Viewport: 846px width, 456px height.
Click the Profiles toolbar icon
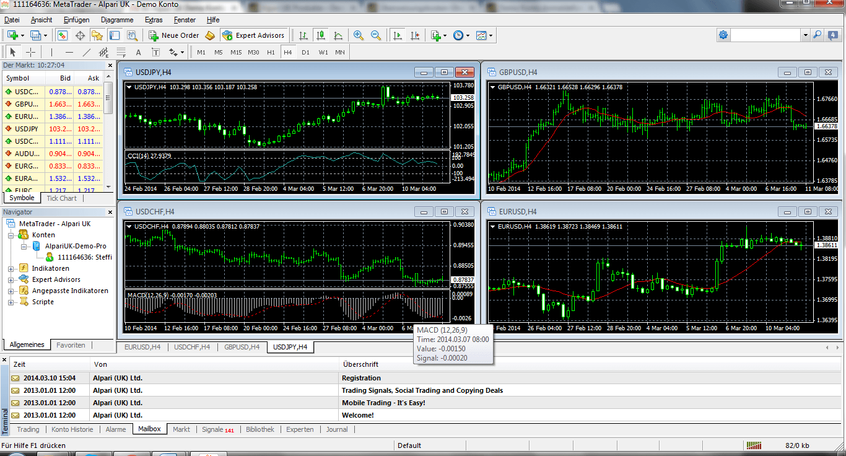coord(35,35)
